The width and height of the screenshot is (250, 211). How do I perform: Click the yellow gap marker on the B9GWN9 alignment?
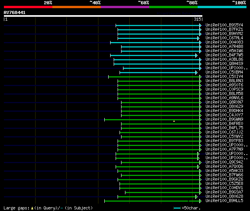click(174, 121)
